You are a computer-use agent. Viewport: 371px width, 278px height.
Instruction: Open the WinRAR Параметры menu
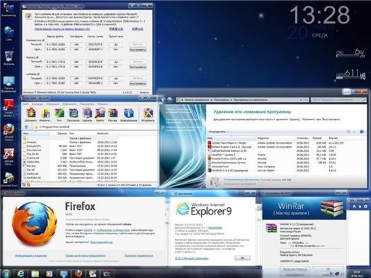86,104
